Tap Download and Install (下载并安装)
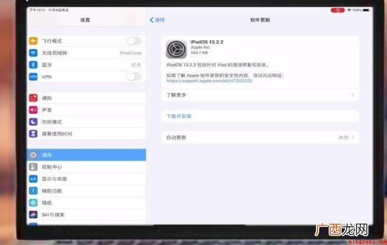This screenshot has height=245, width=387. point(179,116)
